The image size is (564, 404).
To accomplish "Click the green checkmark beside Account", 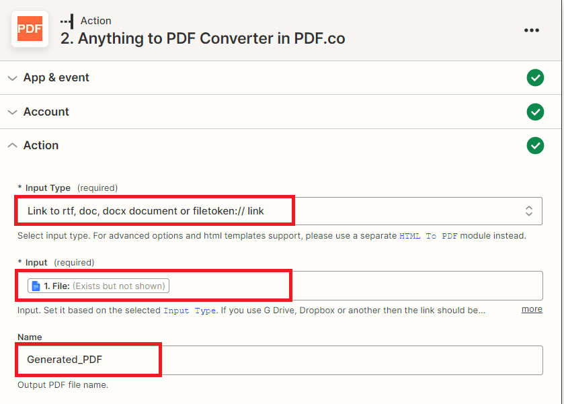I will (535, 112).
